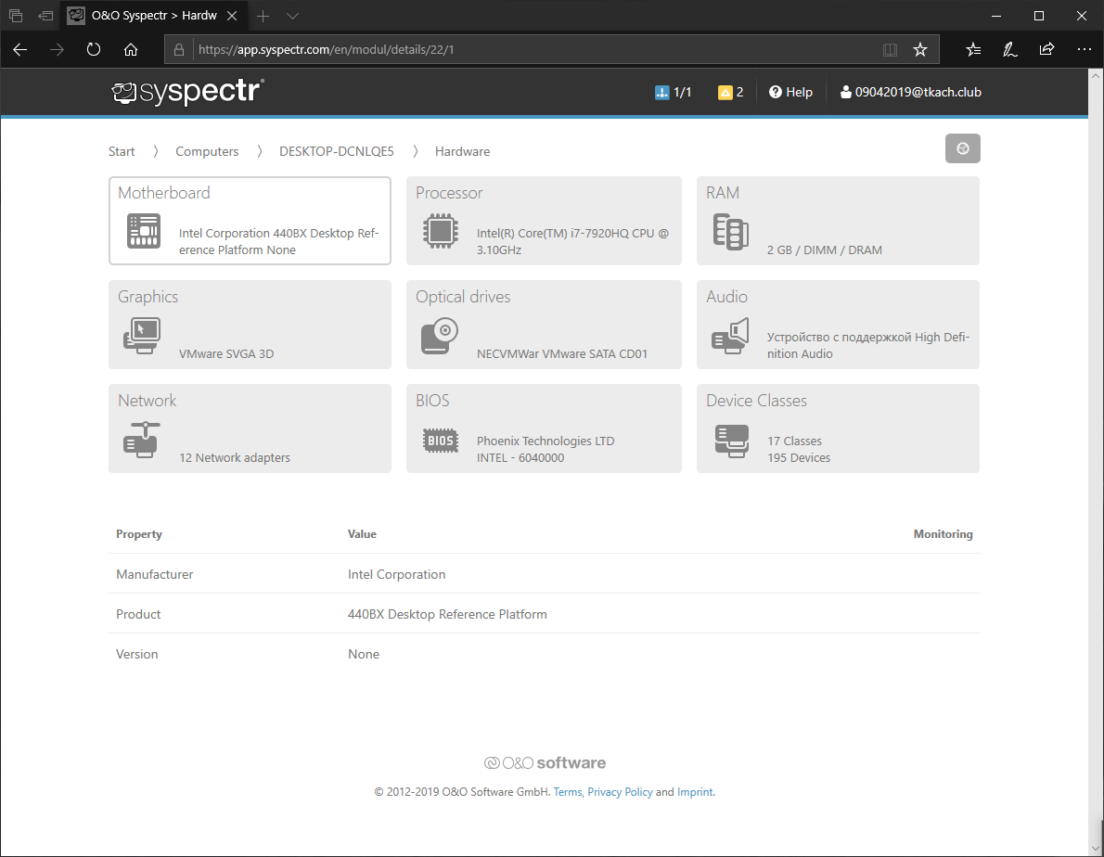The width and height of the screenshot is (1104, 857).
Task: Set tabs aside icon
Action: 45,16
